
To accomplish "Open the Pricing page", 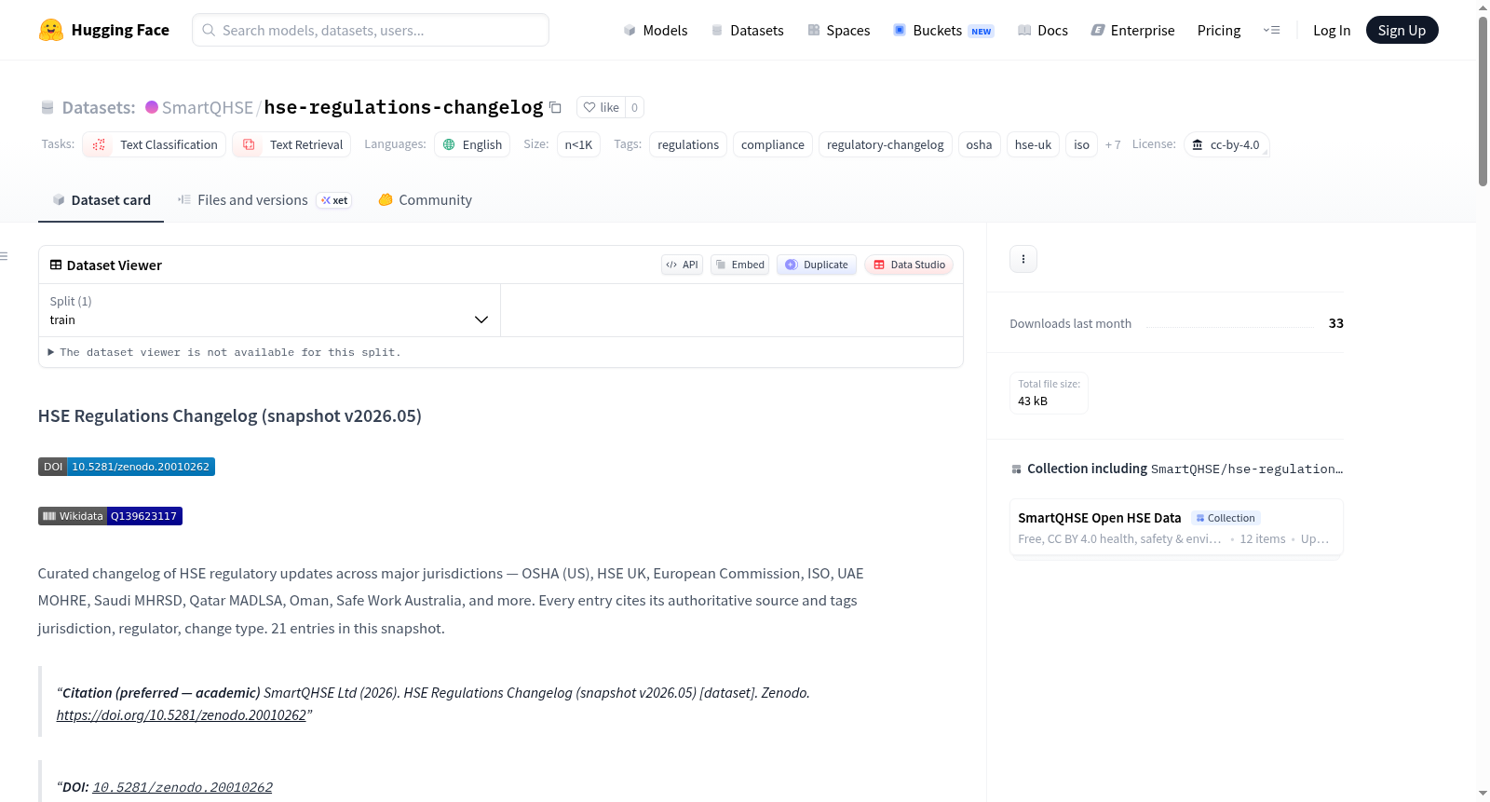I will tap(1219, 30).
